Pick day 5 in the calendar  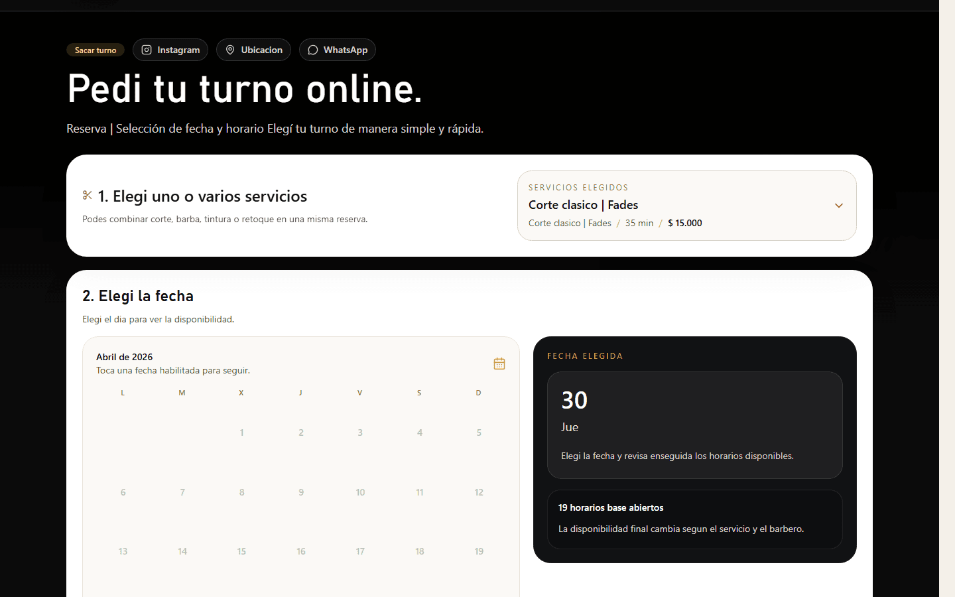coord(479,432)
